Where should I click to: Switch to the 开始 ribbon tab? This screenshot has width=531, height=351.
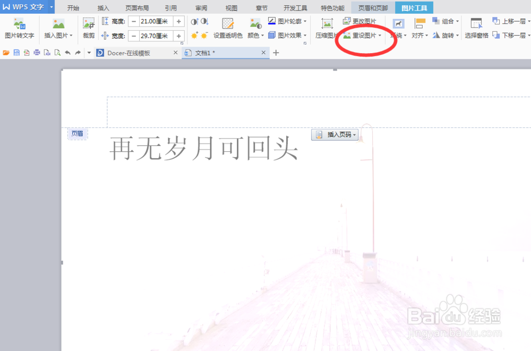point(73,7)
